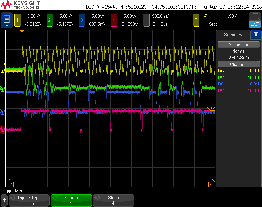
Task: Open trigger T settings button
Action: coord(196,20)
